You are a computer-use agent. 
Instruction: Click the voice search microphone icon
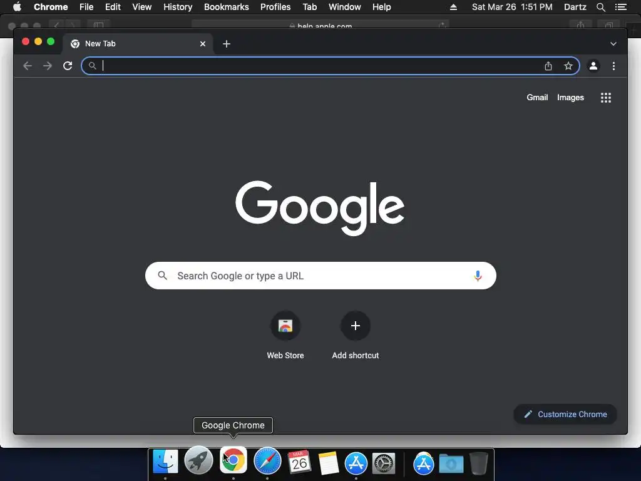tap(478, 276)
